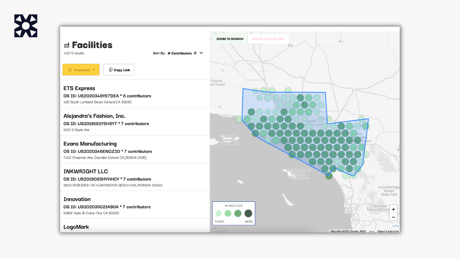Zoom out using the map's minus icon
This screenshot has height=259, width=460.
tap(393, 217)
